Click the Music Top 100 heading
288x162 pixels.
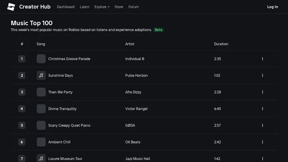click(31, 23)
